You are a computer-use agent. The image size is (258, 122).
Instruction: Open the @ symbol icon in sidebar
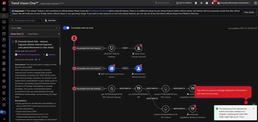[4, 51]
